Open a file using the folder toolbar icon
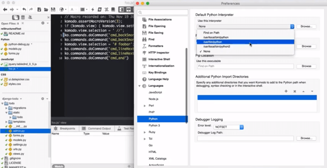 (x=46, y=10)
